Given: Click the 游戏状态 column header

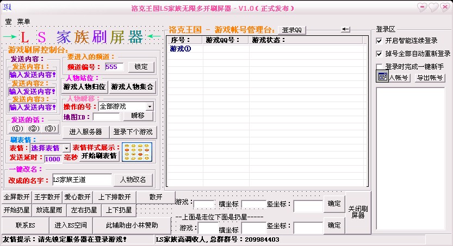Looking at the screenshot, I should pyautogui.click(x=306, y=40).
